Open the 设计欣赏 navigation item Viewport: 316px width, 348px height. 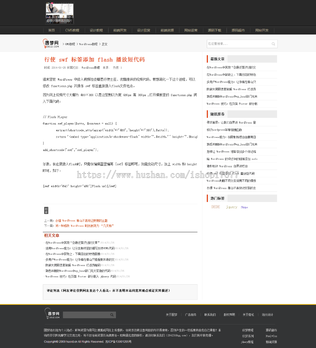coord(144,30)
